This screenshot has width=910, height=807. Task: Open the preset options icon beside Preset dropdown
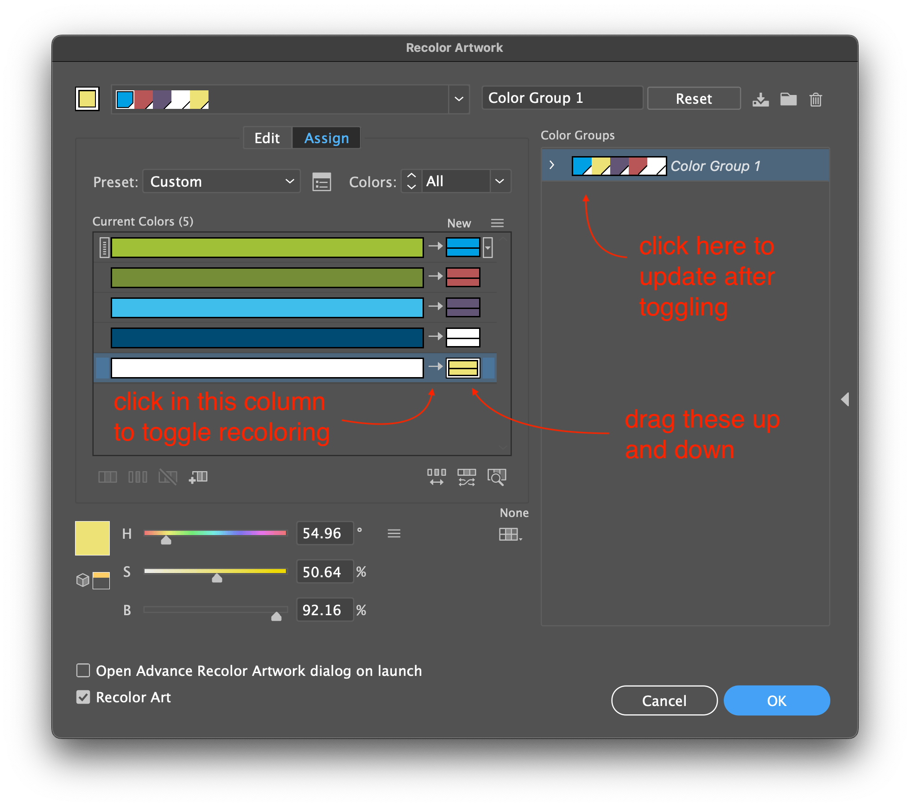point(322,182)
